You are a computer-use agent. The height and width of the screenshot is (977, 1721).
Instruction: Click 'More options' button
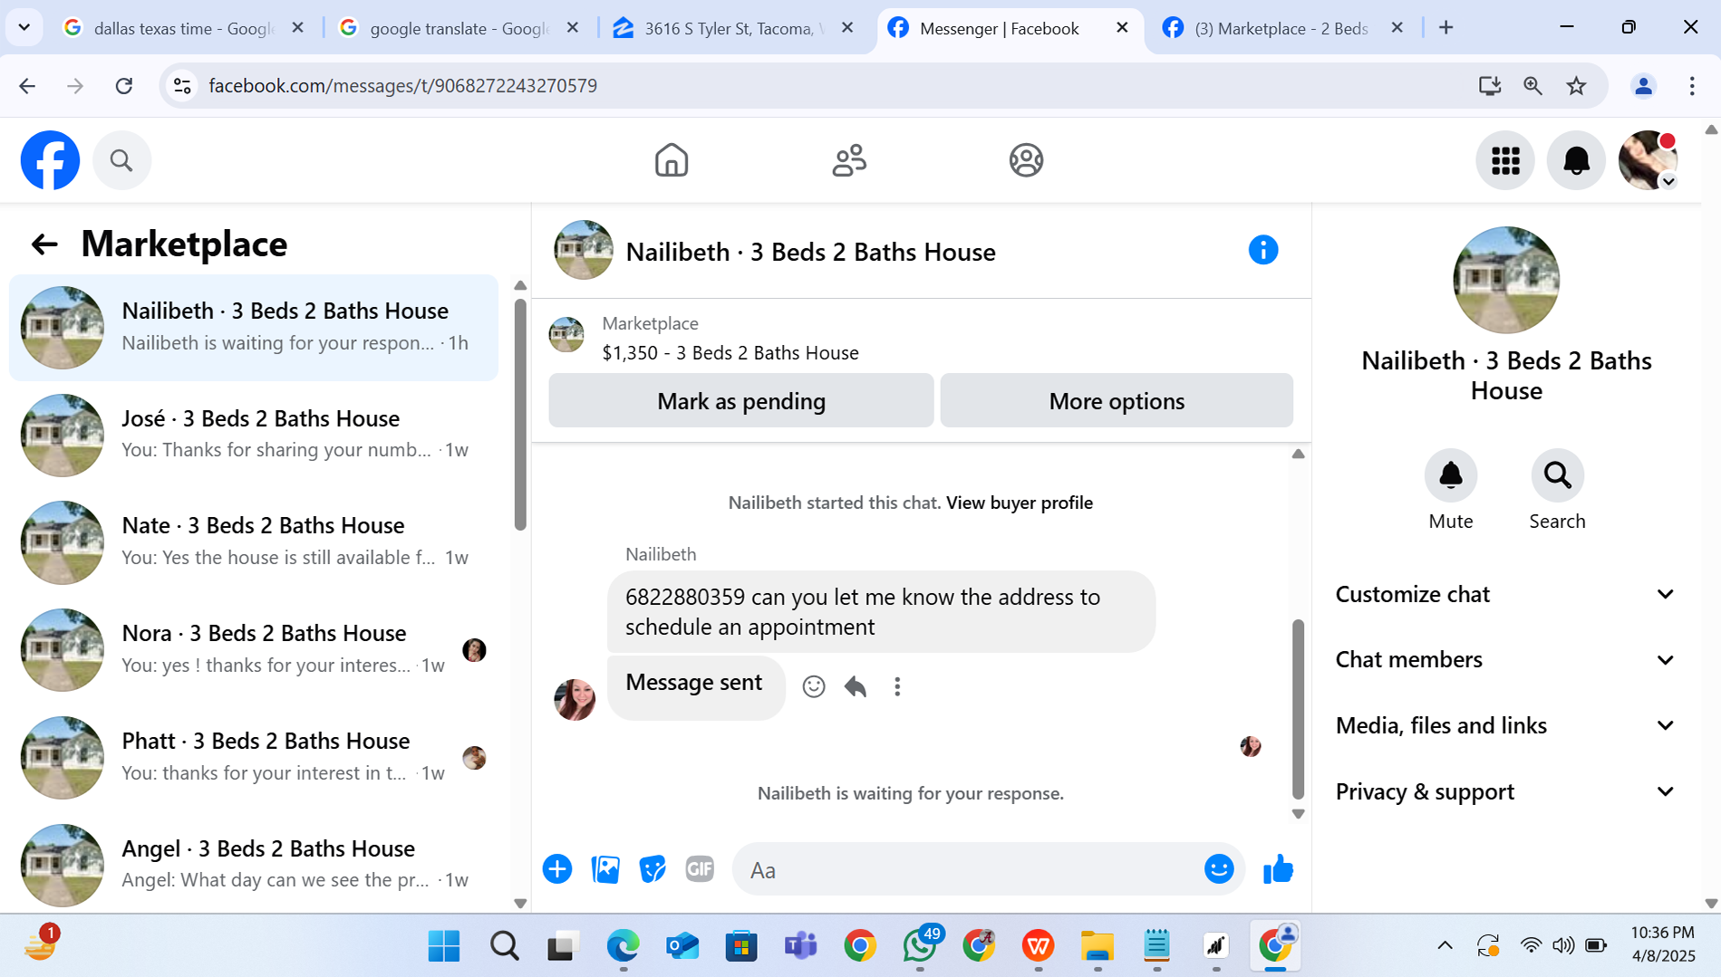[1117, 400]
